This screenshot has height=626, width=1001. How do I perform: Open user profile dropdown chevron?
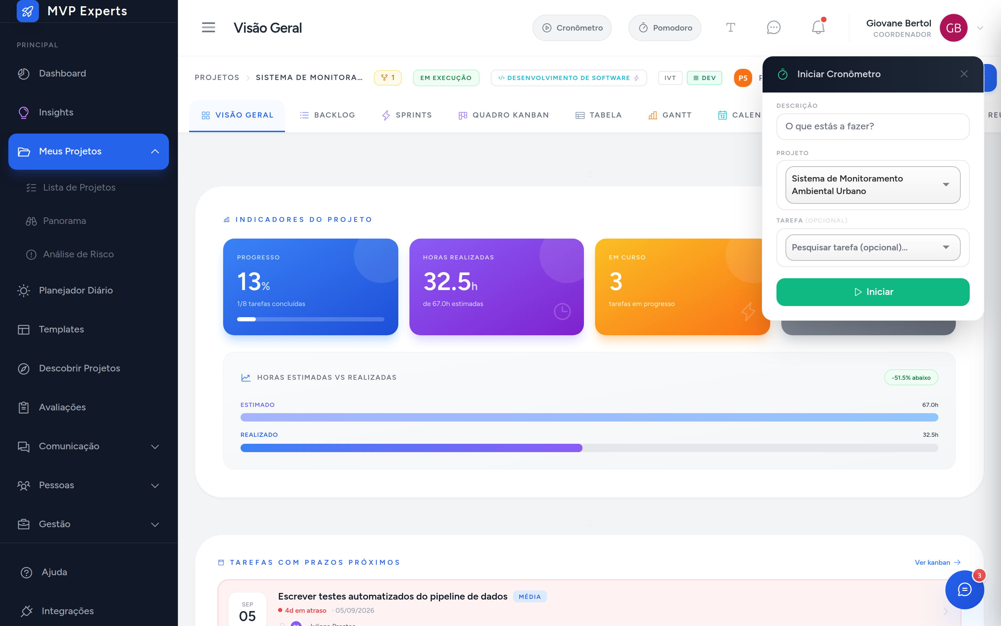(980, 28)
